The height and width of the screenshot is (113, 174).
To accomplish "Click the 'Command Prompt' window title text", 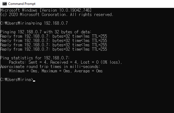I will pos(22,4).
